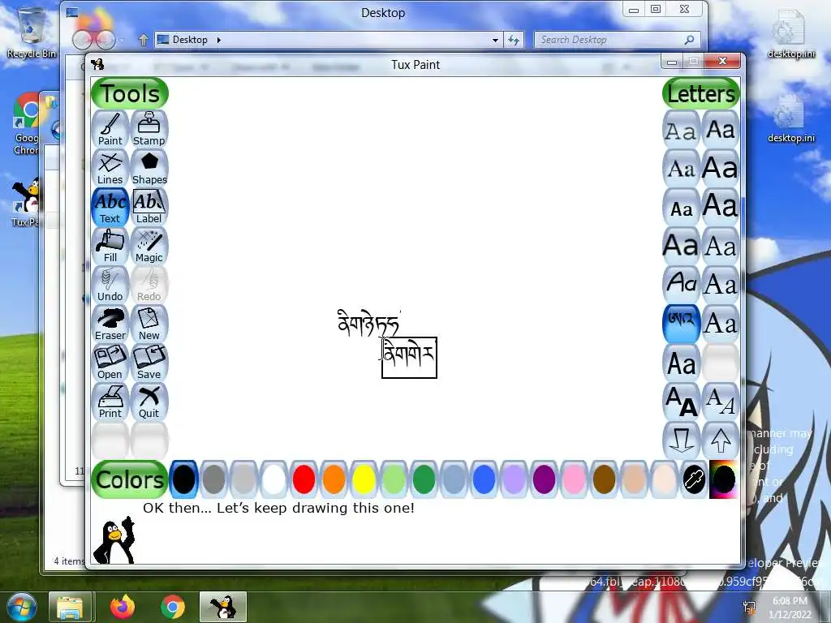Choose black color swatch
This screenshot has height=623, width=831.
[x=184, y=479]
